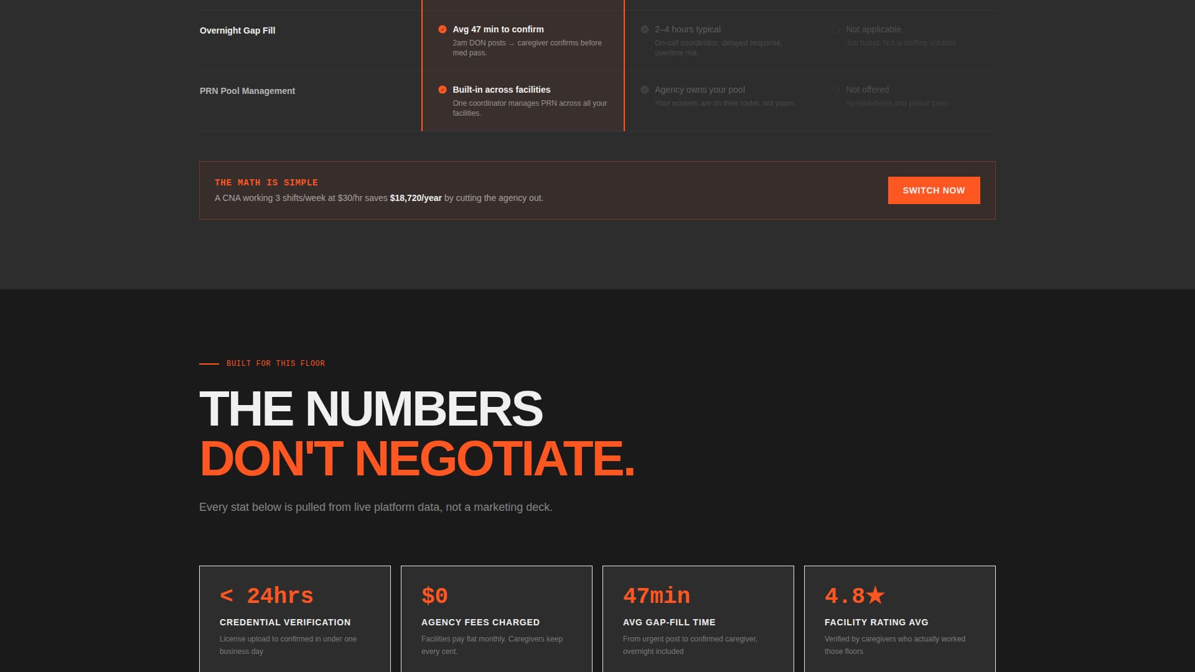Open the $0 Agency Fees Charged card

[497, 619]
